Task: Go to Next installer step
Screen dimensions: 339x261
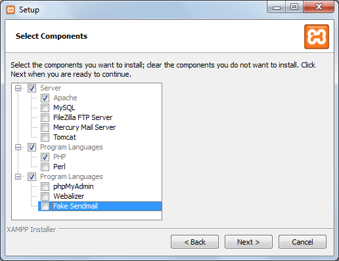Action: 248,242
